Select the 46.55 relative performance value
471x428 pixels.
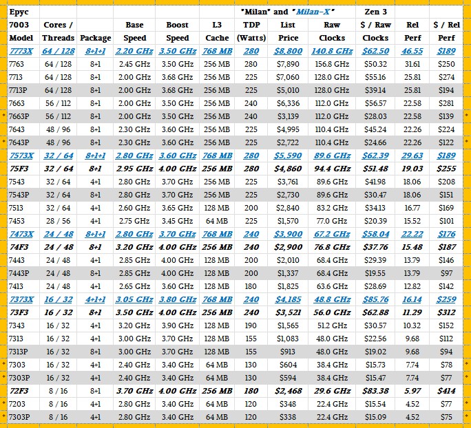click(x=412, y=51)
